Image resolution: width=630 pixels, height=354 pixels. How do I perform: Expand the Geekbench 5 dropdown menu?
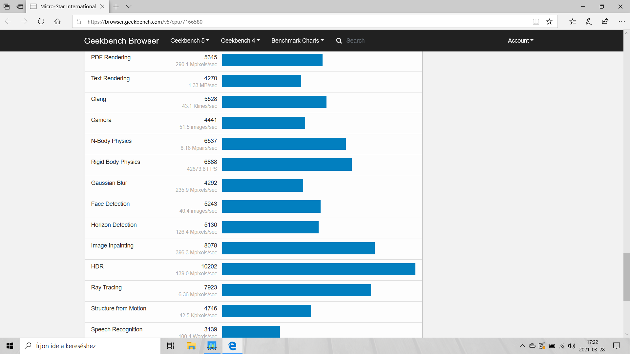[189, 41]
